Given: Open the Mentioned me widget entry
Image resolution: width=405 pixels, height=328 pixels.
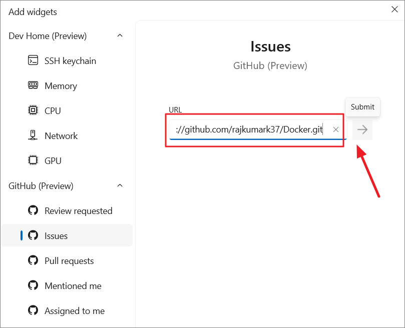Looking at the screenshot, I should tap(73, 285).
